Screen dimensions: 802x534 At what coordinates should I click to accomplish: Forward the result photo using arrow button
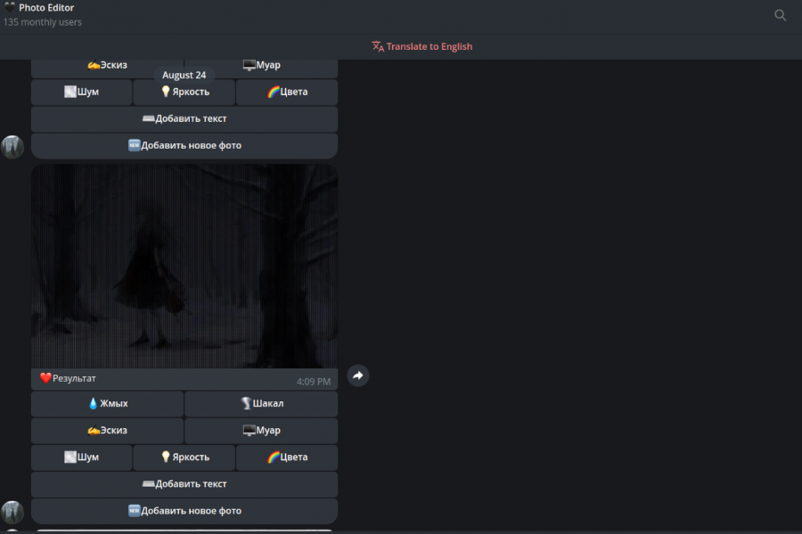pyautogui.click(x=358, y=376)
